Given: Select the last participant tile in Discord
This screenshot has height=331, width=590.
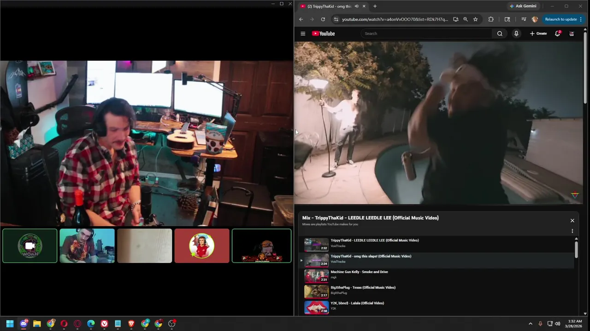Looking at the screenshot, I should (x=261, y=246).
